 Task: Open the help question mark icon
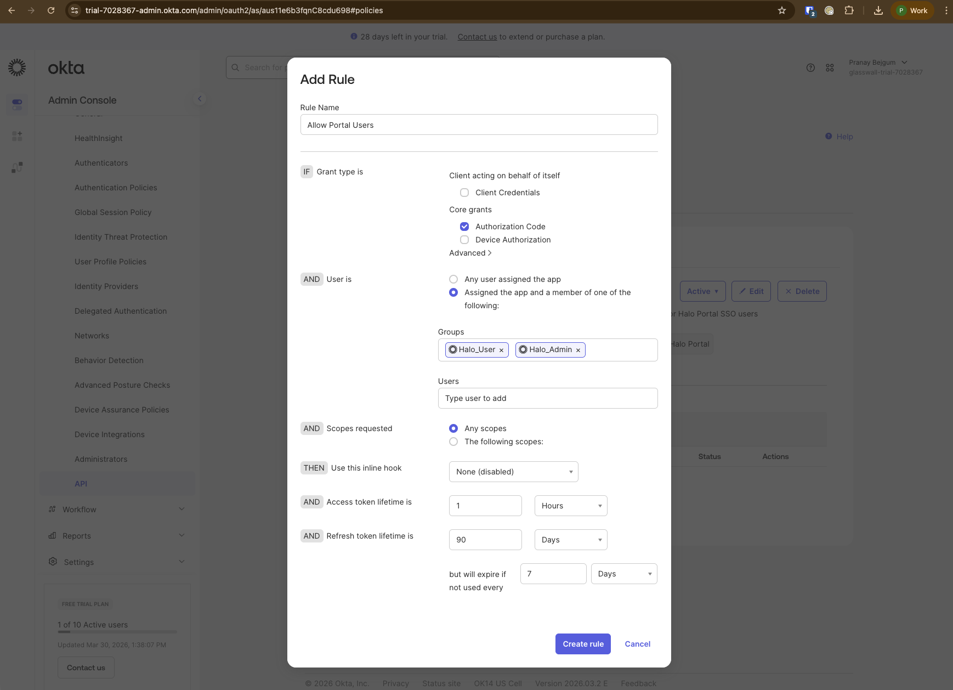point(810,67)
